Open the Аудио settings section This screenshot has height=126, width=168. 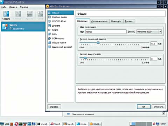click(x=61, y=30)
